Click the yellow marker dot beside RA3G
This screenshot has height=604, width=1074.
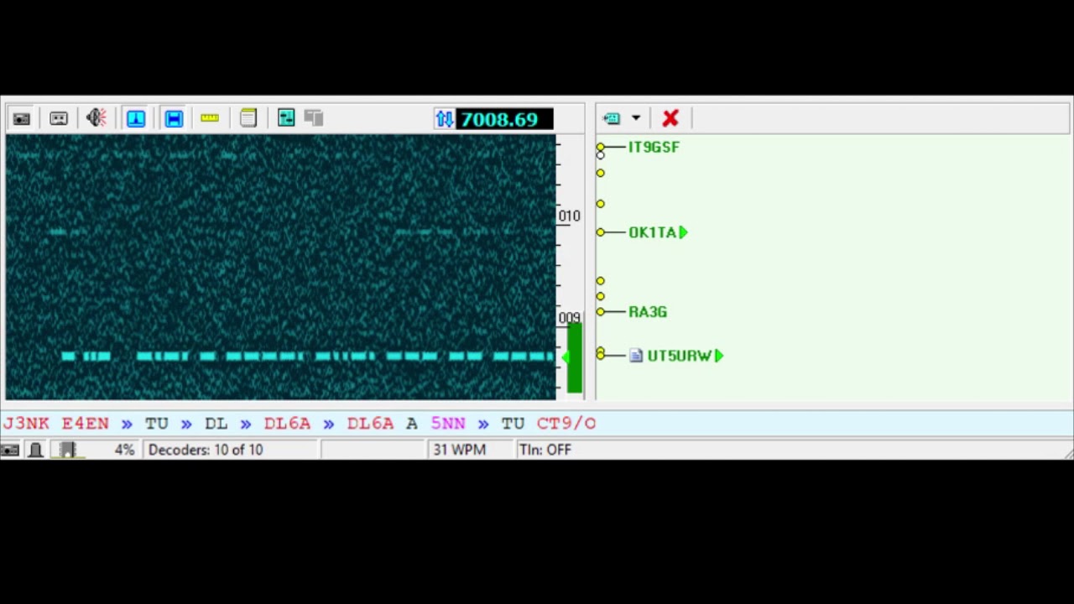point(600,312)
